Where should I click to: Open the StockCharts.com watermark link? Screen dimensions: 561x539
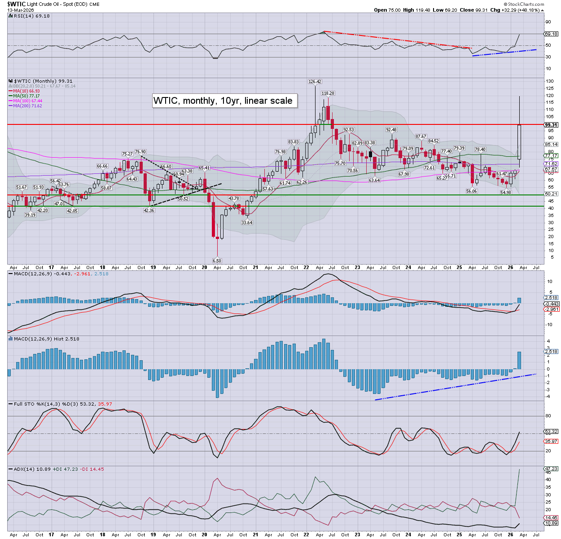523,4
